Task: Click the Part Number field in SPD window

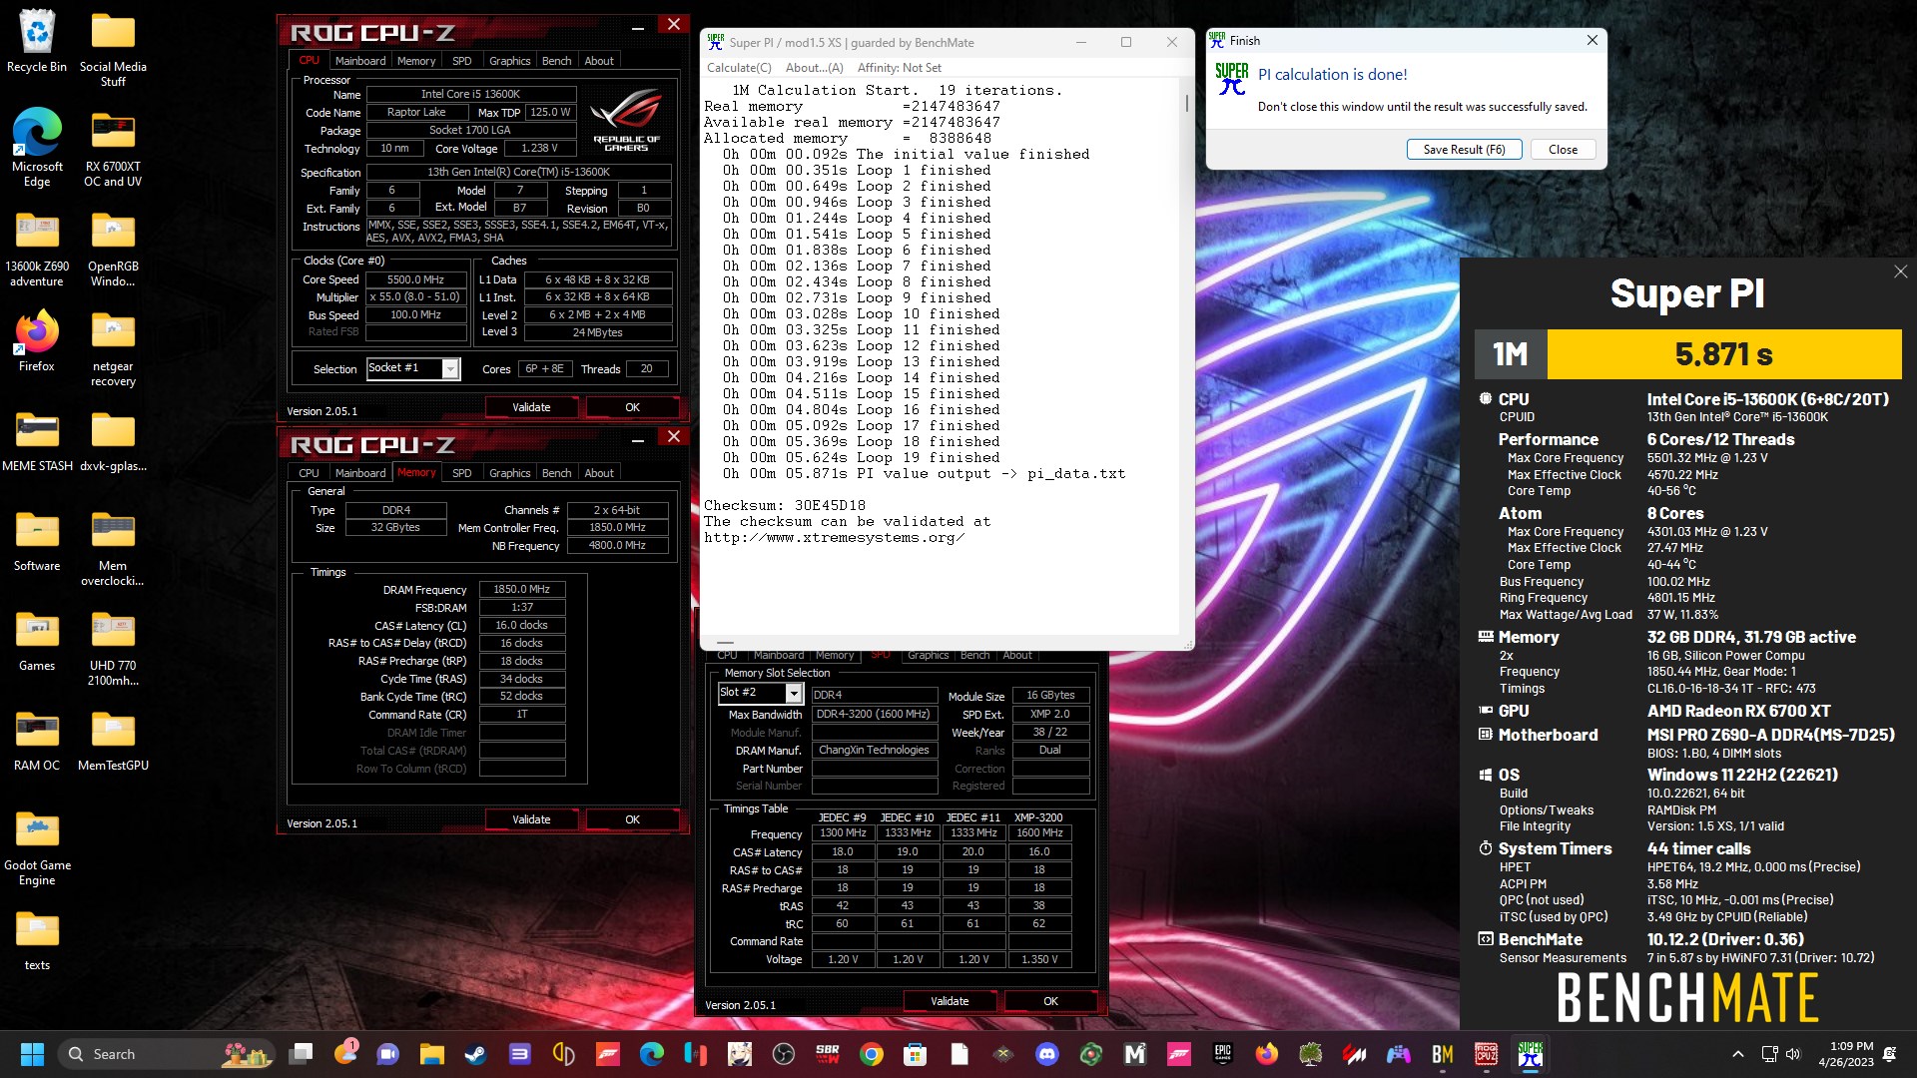Action: (875, 769)
